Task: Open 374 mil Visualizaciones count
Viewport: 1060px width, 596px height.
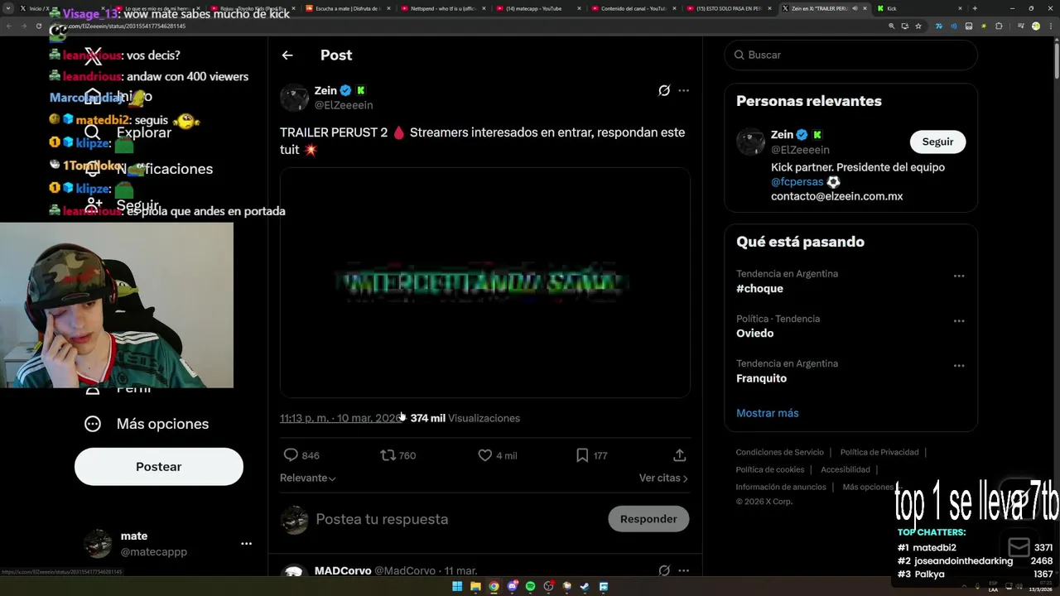Action: pyautogui.click(x=465, y=418)
